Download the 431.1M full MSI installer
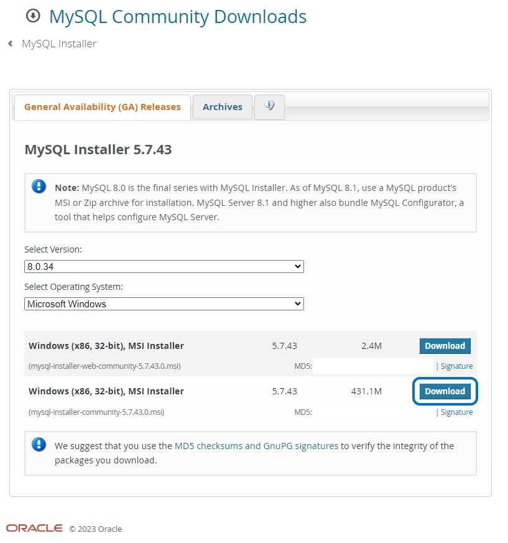The width and height of the screenshot is (508, 543). (x=445, y=391)
